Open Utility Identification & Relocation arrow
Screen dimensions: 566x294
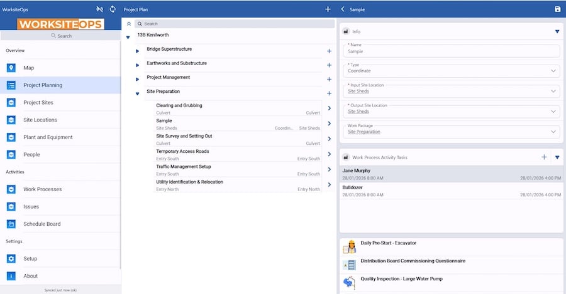coord(329,184)
